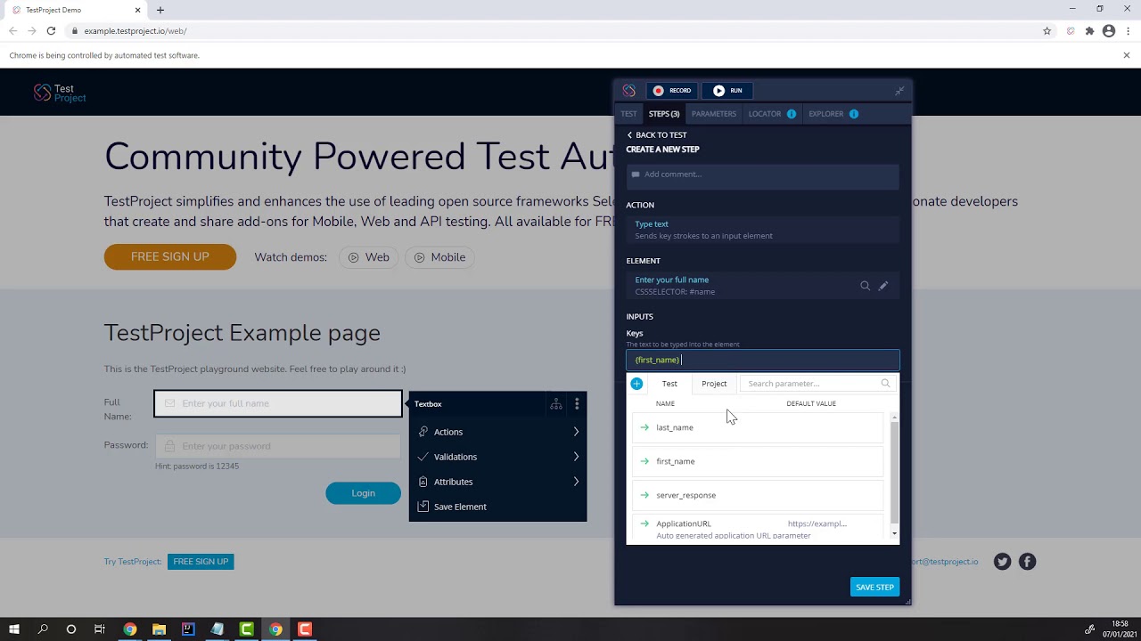Click arrow icon beside first_name
Image resolution: width=1141 pixels, height=641 pixels.
pyautogui.click(x=644, y=461)
